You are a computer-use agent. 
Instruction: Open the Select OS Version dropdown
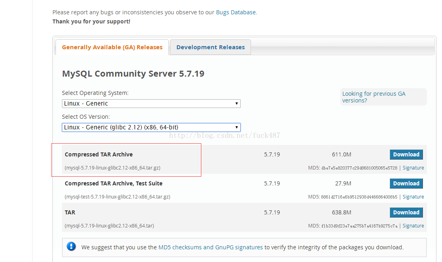(x=151, y=127)
